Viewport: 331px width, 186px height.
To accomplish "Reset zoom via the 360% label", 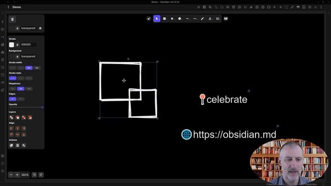I will pyautogui.click(x=25, y=175).
